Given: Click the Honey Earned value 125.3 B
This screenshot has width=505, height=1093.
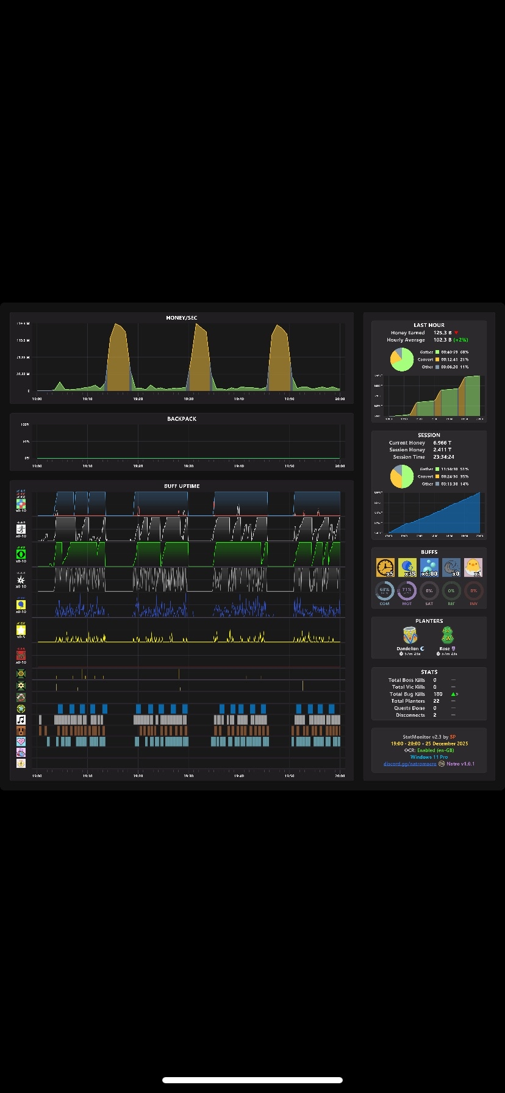Looking at the screenshot, I should [443, 333].
